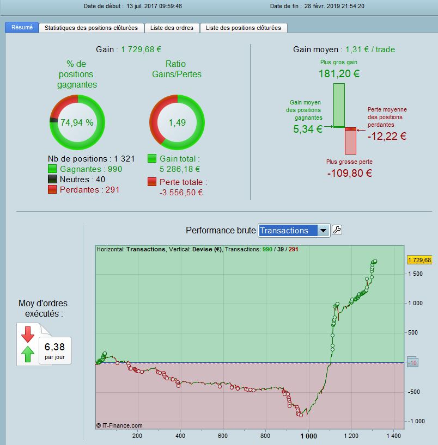Screen dimensions: 438x445
Task: Click the Plus gros gain 181,20 € value
Action: click(339, 73)
